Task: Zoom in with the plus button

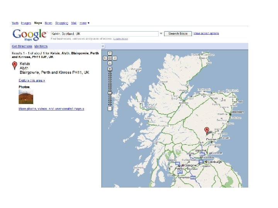Action: point(110,69)
